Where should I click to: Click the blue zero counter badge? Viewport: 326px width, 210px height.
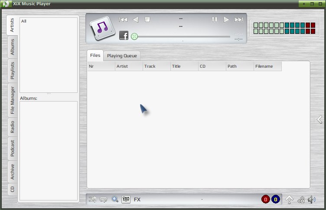[276, 200]
